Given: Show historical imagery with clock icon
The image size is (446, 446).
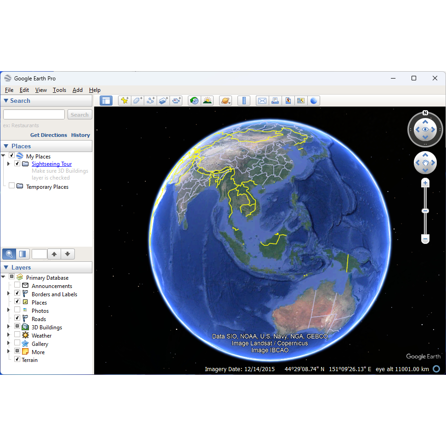Looking at the screenshot, I should (x=194, y=101).
